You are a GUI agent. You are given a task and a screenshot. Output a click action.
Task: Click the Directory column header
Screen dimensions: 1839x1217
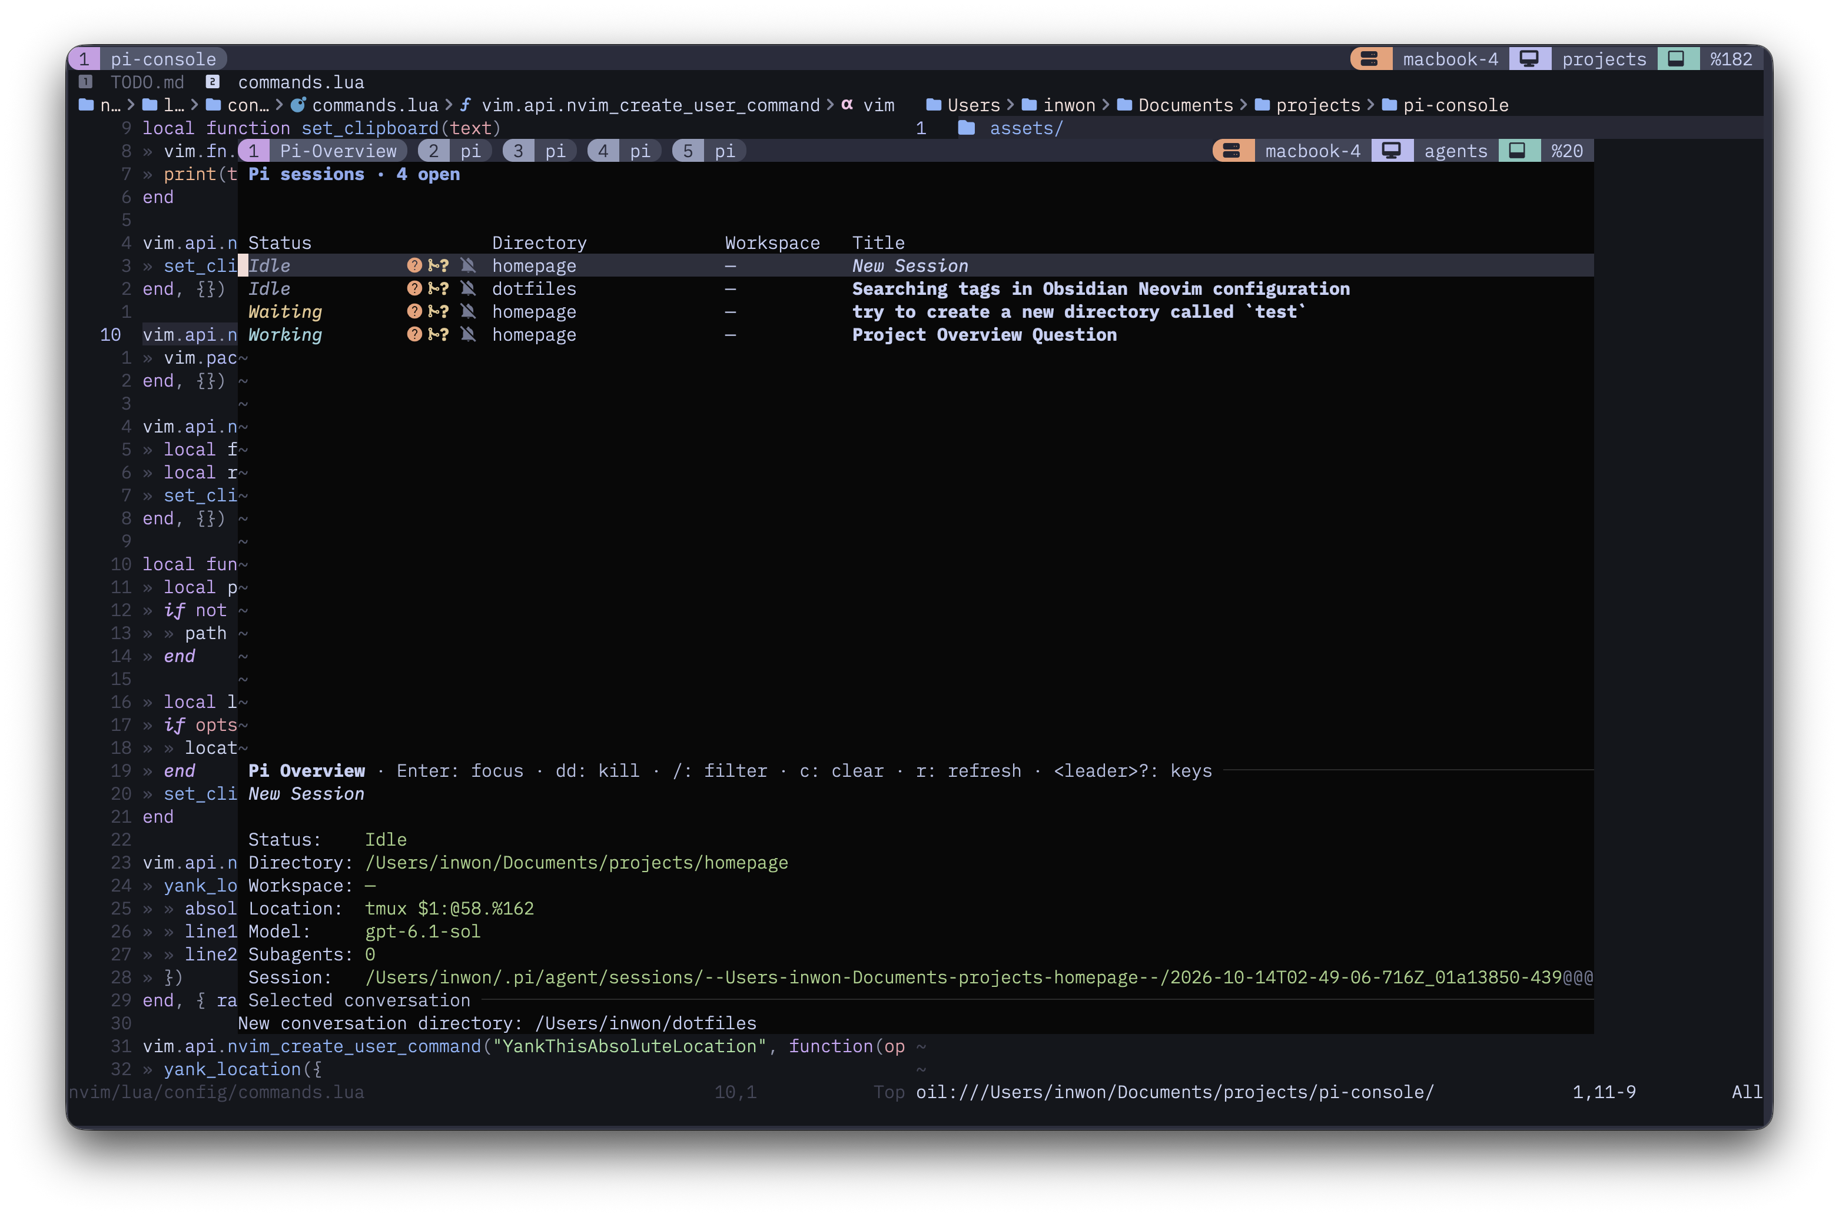pyautogui.click(x=539, y=243)
